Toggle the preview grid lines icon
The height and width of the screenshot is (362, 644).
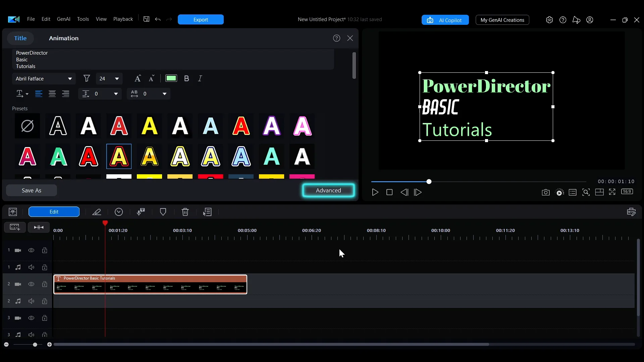click(x=599, y=192)
